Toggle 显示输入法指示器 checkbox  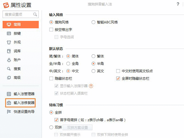(56, 86)
